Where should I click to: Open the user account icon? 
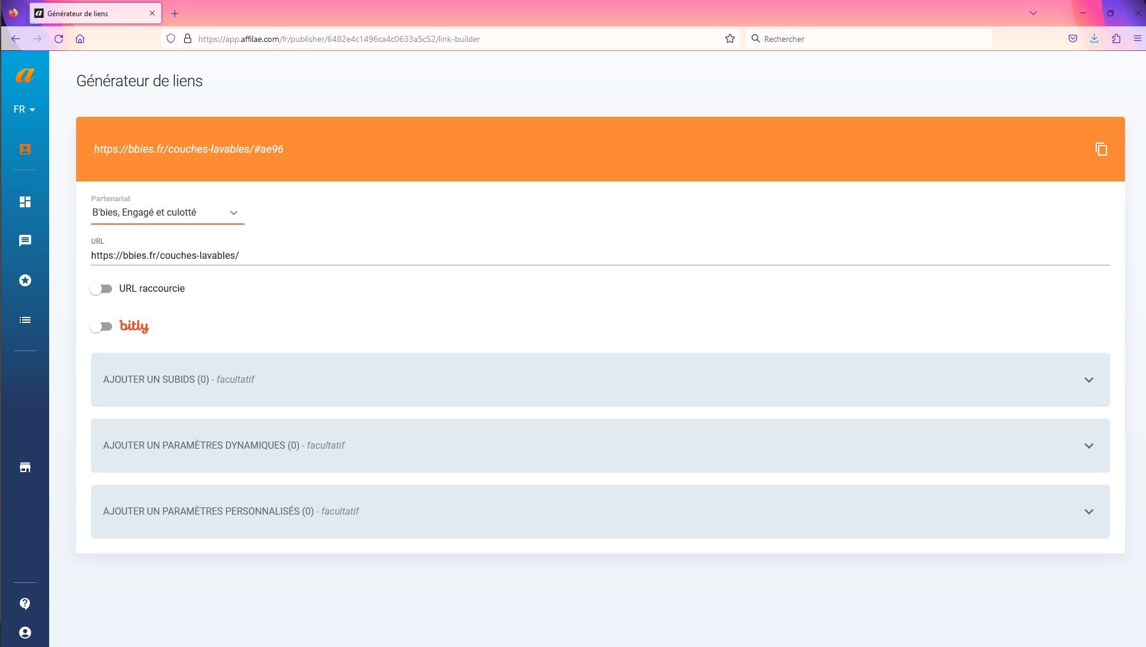tap(25, 633)
